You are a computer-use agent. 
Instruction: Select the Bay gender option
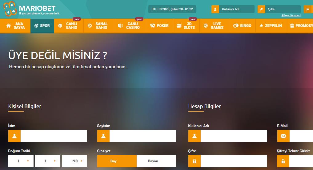(117, 161)
